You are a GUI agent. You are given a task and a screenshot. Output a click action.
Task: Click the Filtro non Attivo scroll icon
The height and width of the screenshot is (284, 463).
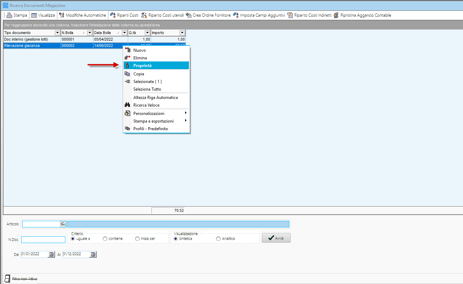coord(7,278)
